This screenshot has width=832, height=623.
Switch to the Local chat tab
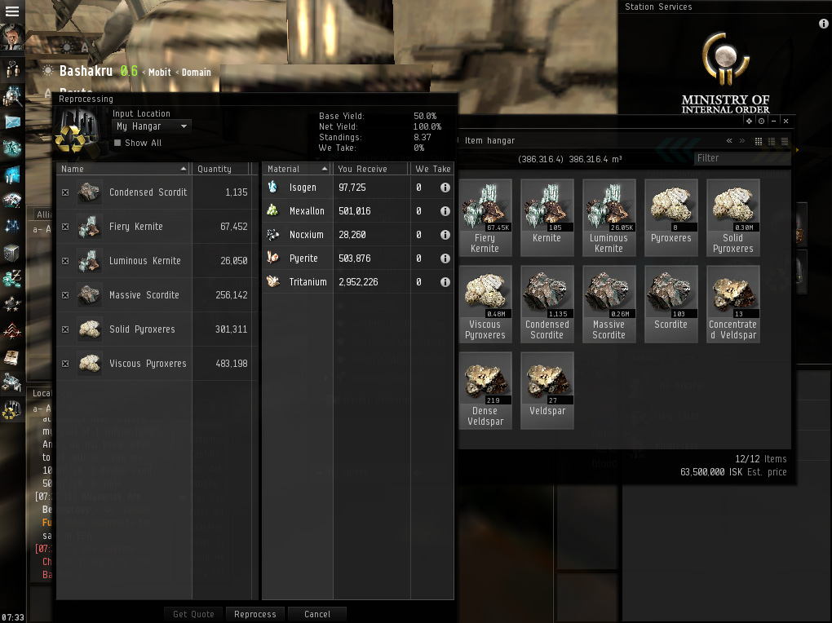pos(41,393)
